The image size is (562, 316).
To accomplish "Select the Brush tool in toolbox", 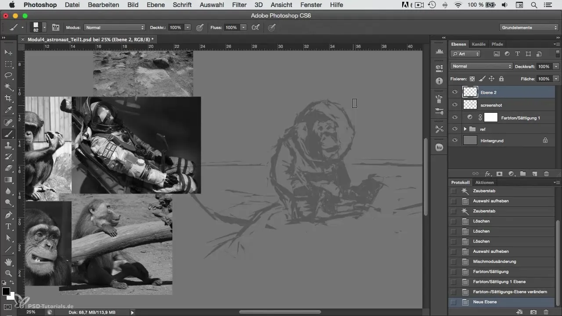I will 8,134.
